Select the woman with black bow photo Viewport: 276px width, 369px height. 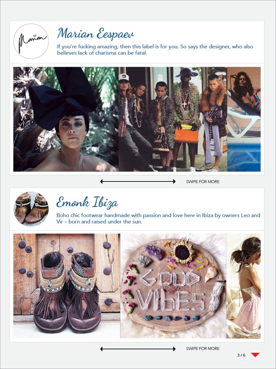(66, 119)
